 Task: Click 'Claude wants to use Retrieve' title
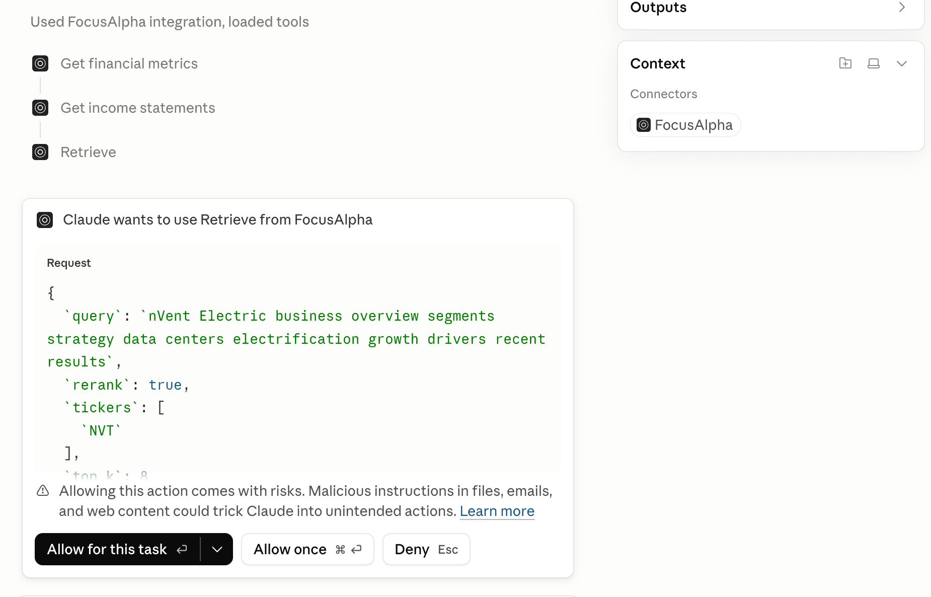pos(218,220)
